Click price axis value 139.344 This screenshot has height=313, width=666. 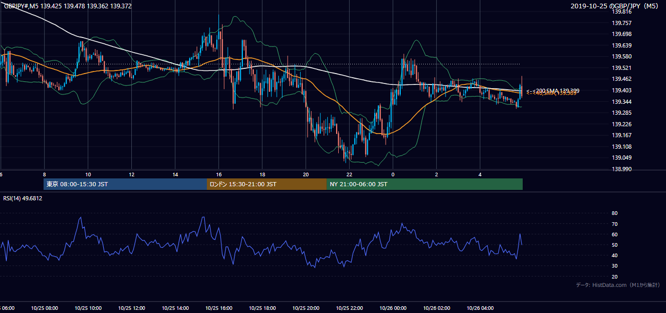[x=621, y=102]
